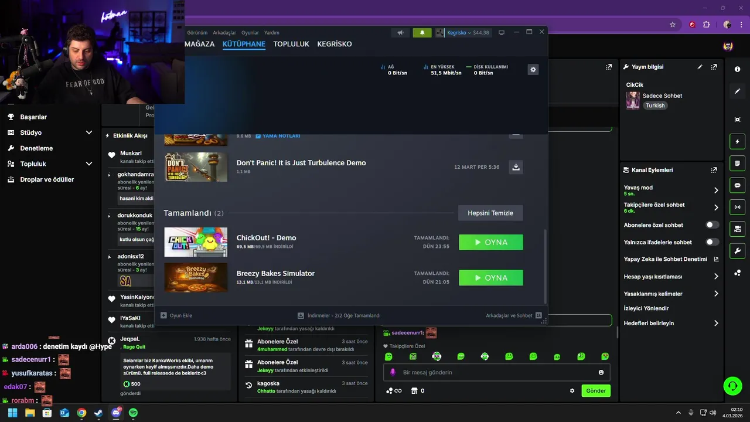Click the pencil icon in right sidebar
The image size is (750, 422).
point(737,91)
